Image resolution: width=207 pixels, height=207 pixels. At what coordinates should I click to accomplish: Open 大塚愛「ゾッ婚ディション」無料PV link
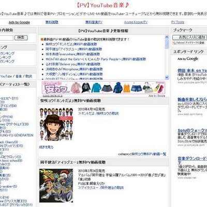pyautogui.click(x=74, y=74)
